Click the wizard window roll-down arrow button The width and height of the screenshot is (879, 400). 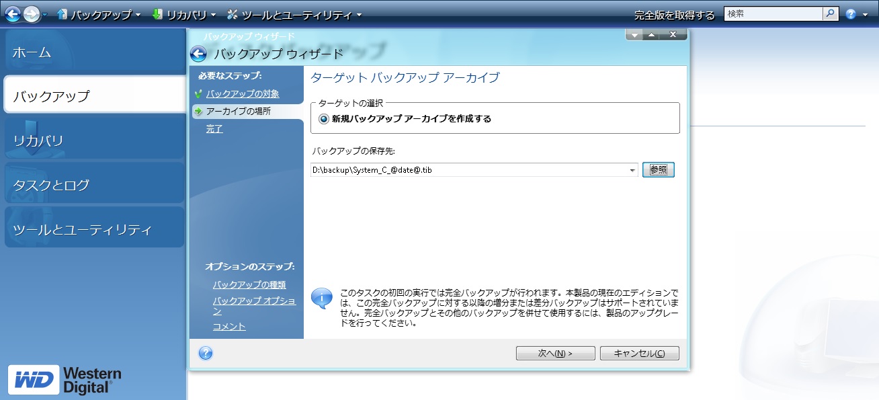coord(634,34)
